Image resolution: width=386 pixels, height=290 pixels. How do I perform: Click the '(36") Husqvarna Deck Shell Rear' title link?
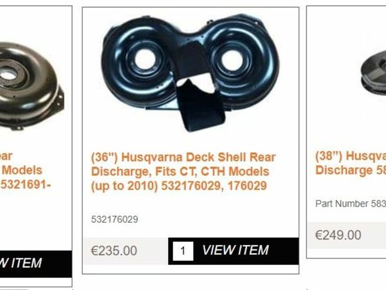coord(183,157)
